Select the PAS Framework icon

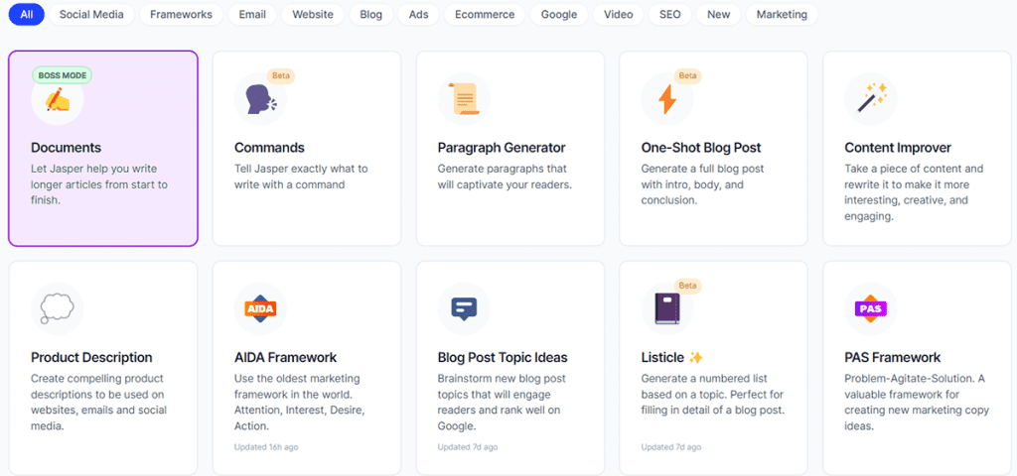870,308
